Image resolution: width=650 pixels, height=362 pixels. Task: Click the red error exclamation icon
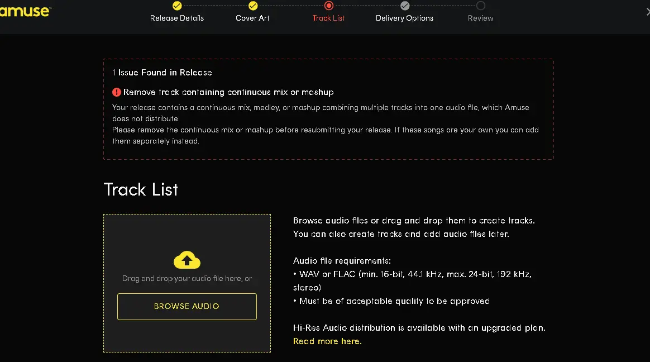tap(117, 92)
